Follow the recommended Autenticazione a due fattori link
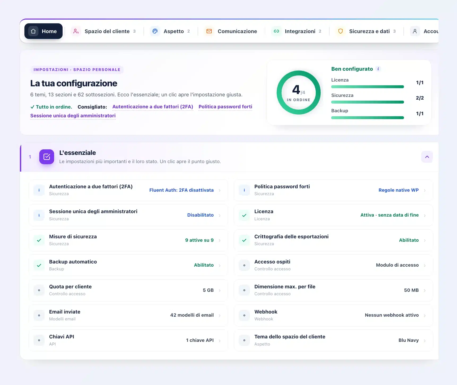 (153, 107)
